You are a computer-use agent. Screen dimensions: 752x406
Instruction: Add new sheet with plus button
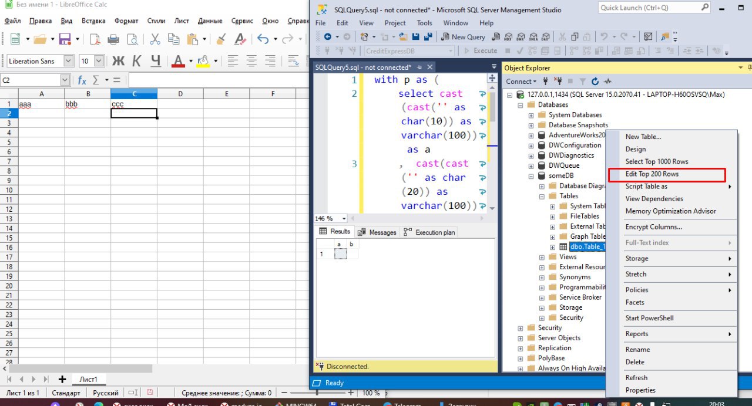[x=62, y=379]
